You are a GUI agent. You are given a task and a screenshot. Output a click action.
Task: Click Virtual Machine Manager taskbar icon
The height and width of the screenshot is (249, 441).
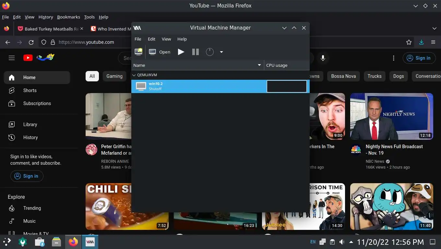[x=90, y=242]
